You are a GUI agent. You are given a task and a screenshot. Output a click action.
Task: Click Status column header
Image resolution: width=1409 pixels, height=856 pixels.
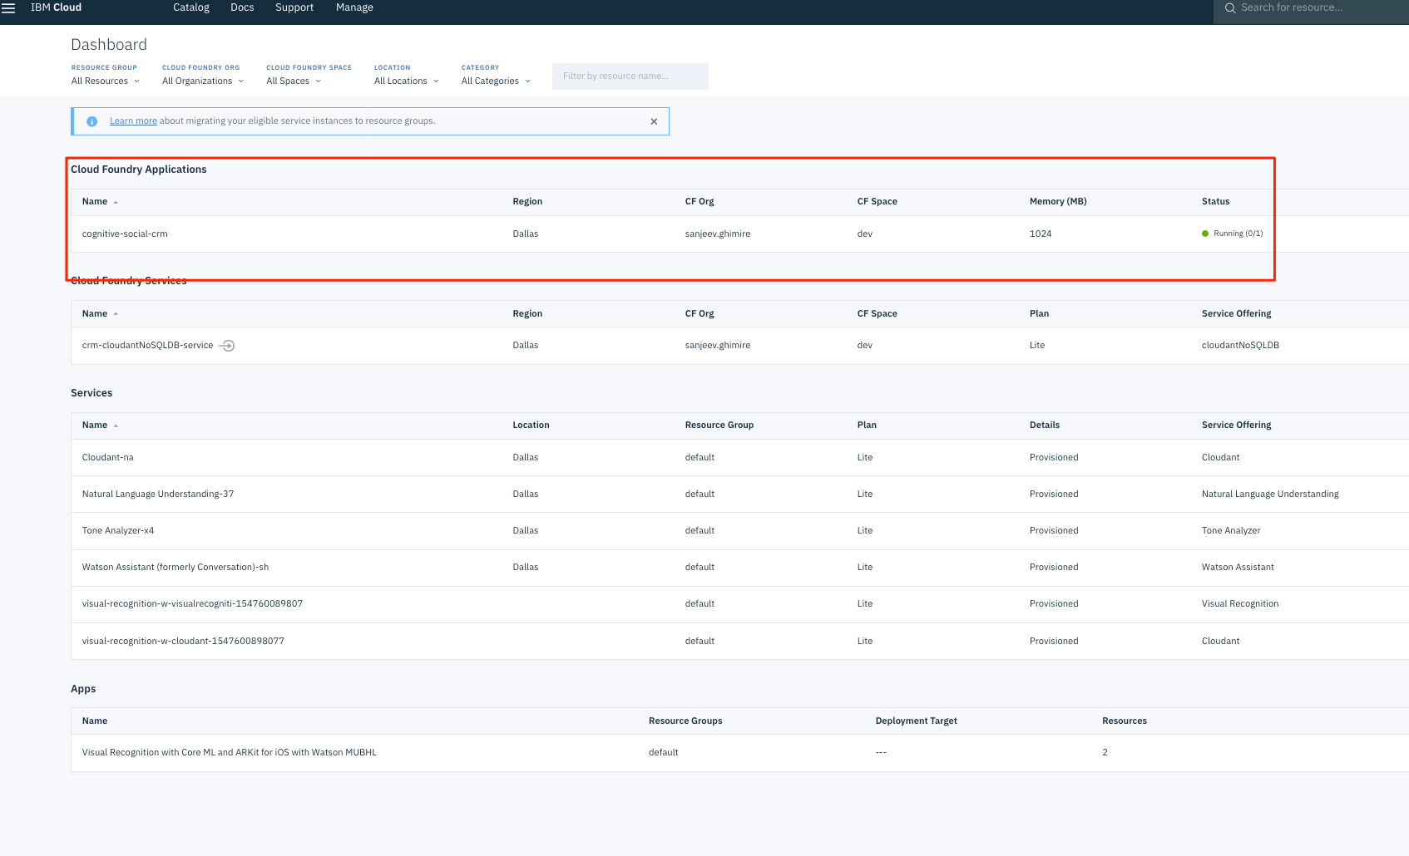pos(1215,201)
